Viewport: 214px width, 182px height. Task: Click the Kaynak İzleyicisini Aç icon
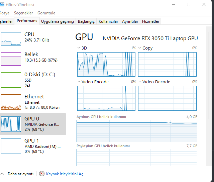42,174
